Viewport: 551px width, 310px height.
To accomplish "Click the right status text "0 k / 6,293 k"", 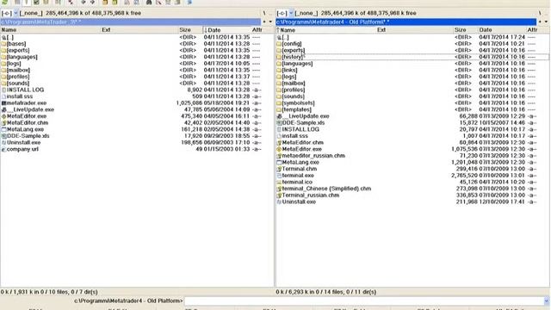I will pyautogui.click(x=326, y=292).
